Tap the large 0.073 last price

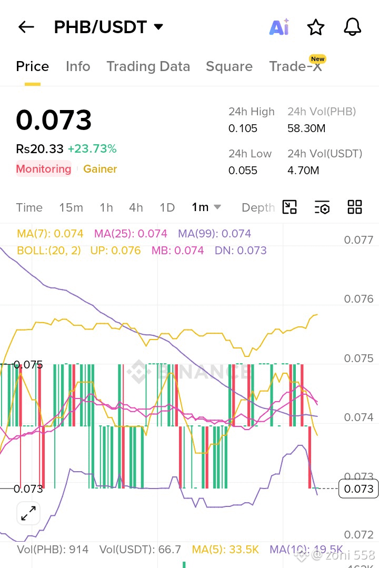[54, 120]
